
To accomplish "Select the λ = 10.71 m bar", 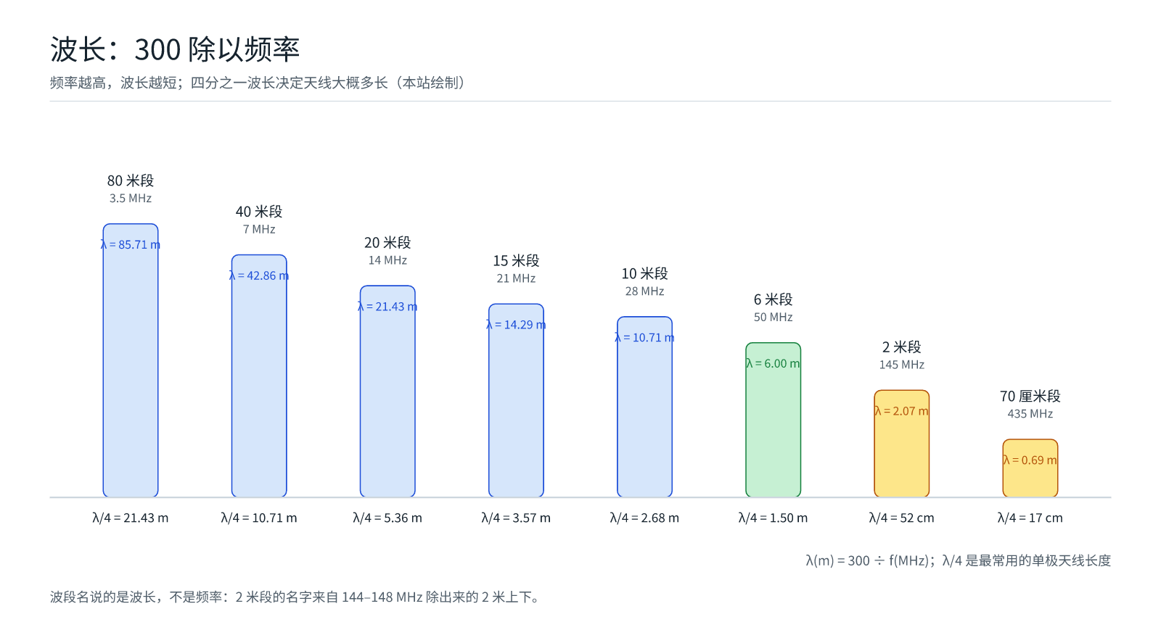I will click(644, 407).
